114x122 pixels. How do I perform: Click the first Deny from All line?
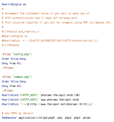pyautogui.click(x=12, y=63)
